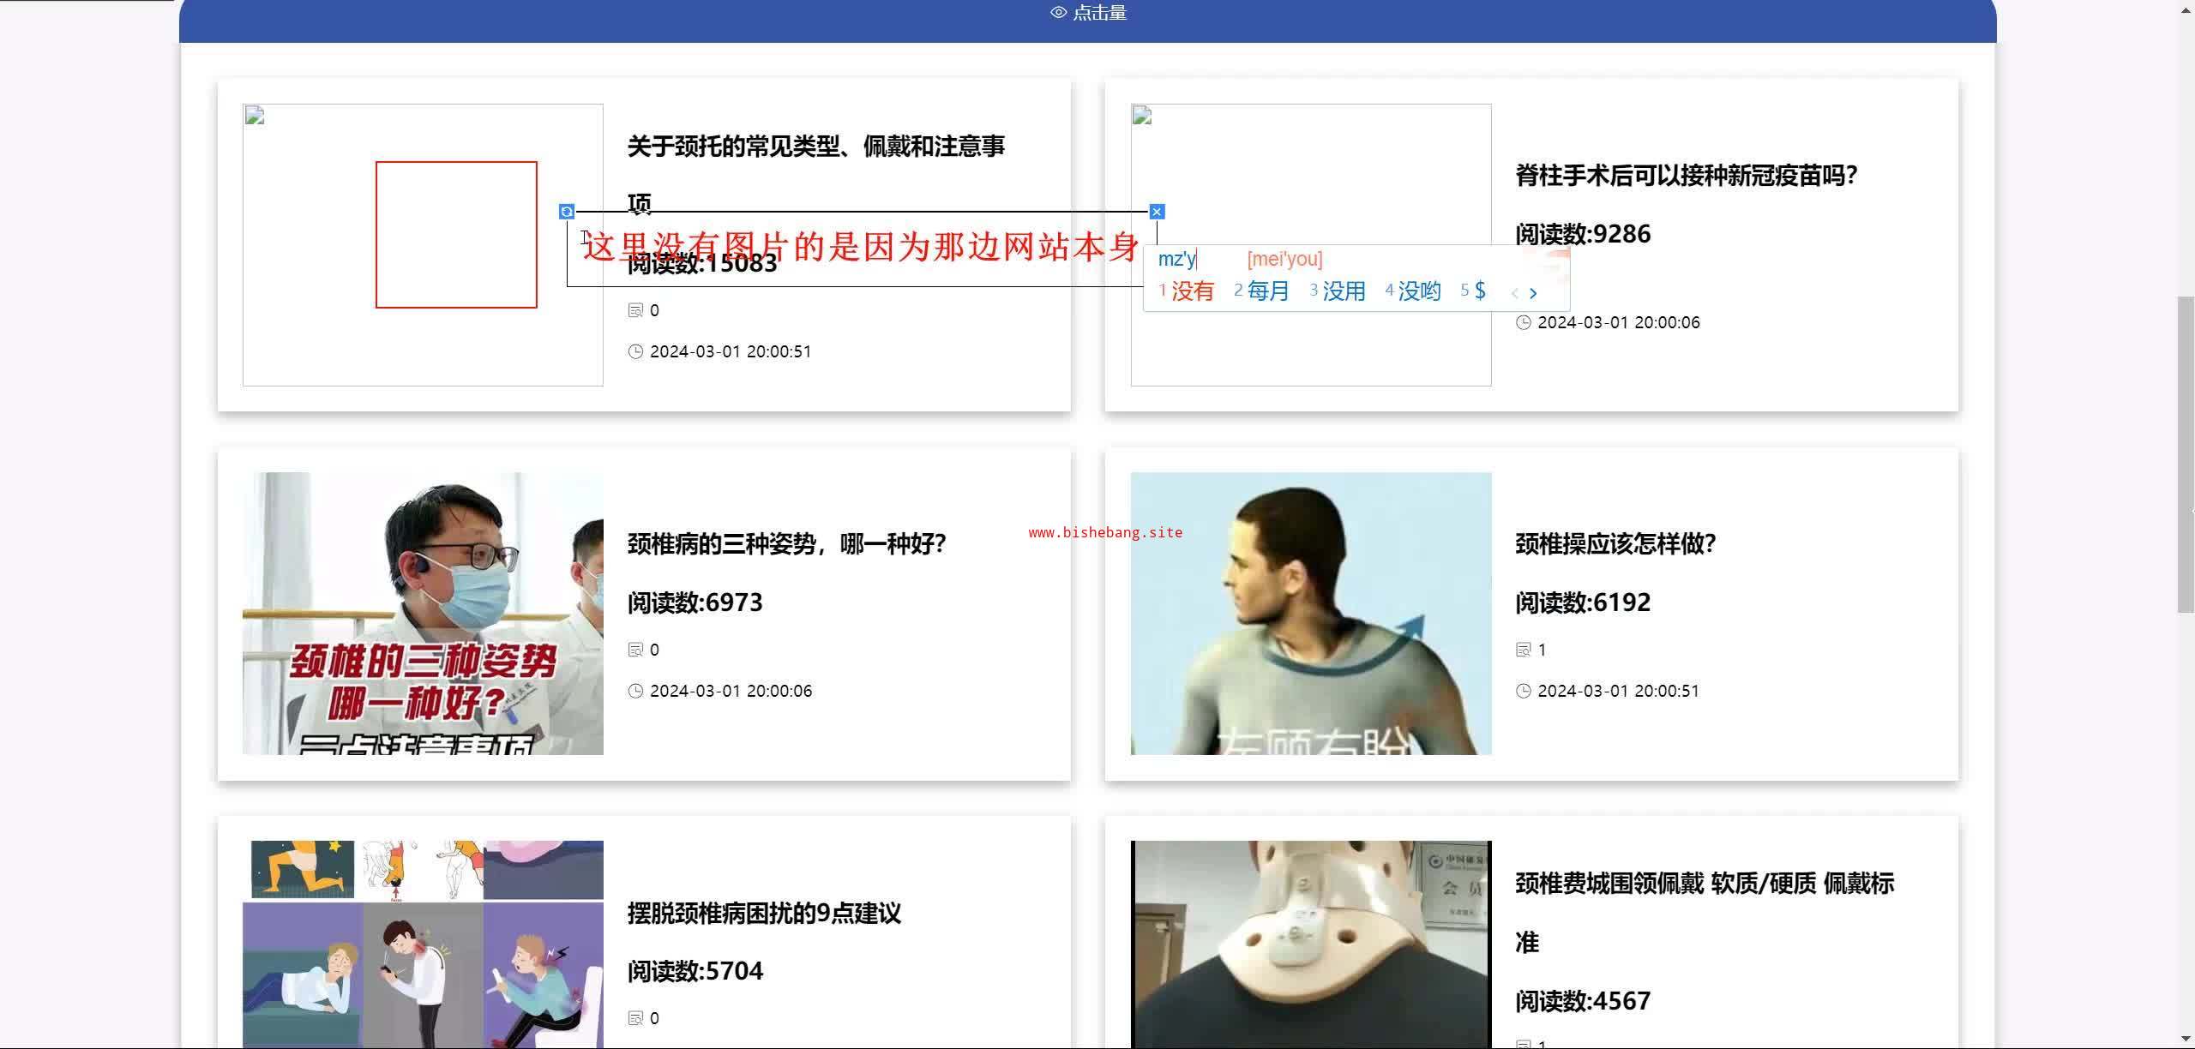
Task: Open article 颈椎病的三种姿势，哪一种好?
Action: point(786,544)
